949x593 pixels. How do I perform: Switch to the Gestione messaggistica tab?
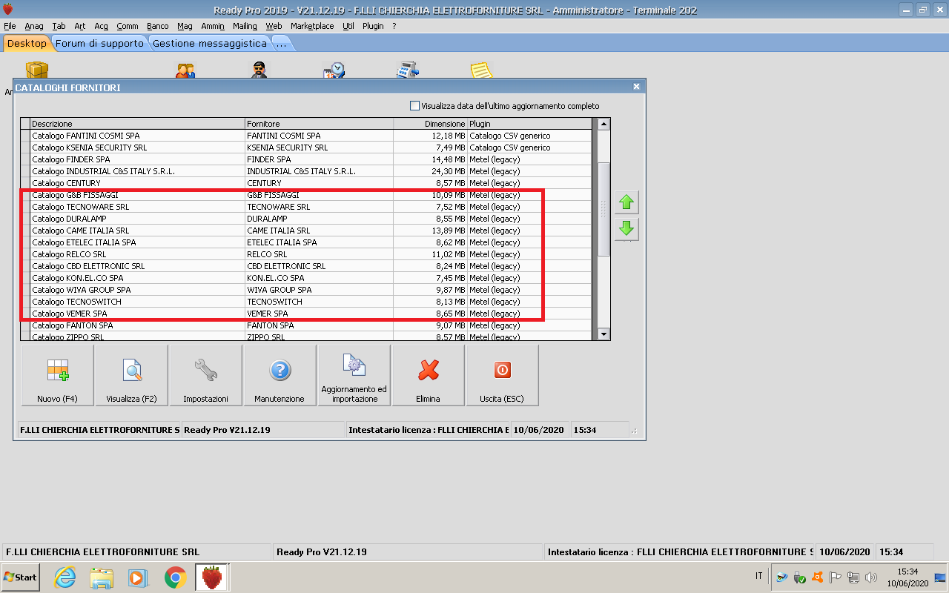point(210,43)
